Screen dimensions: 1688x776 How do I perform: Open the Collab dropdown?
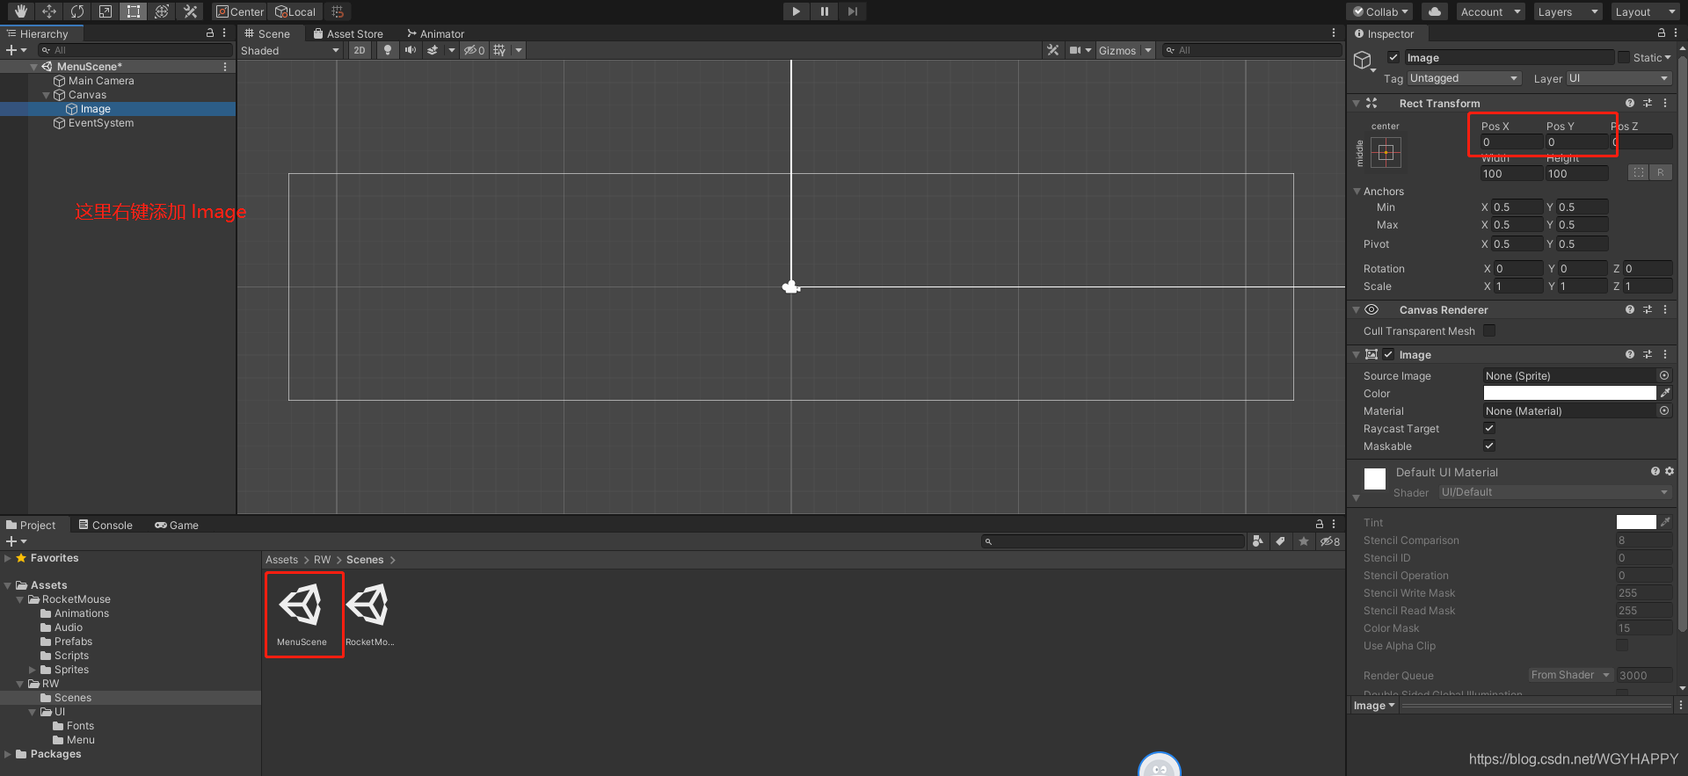point(1380,11)
